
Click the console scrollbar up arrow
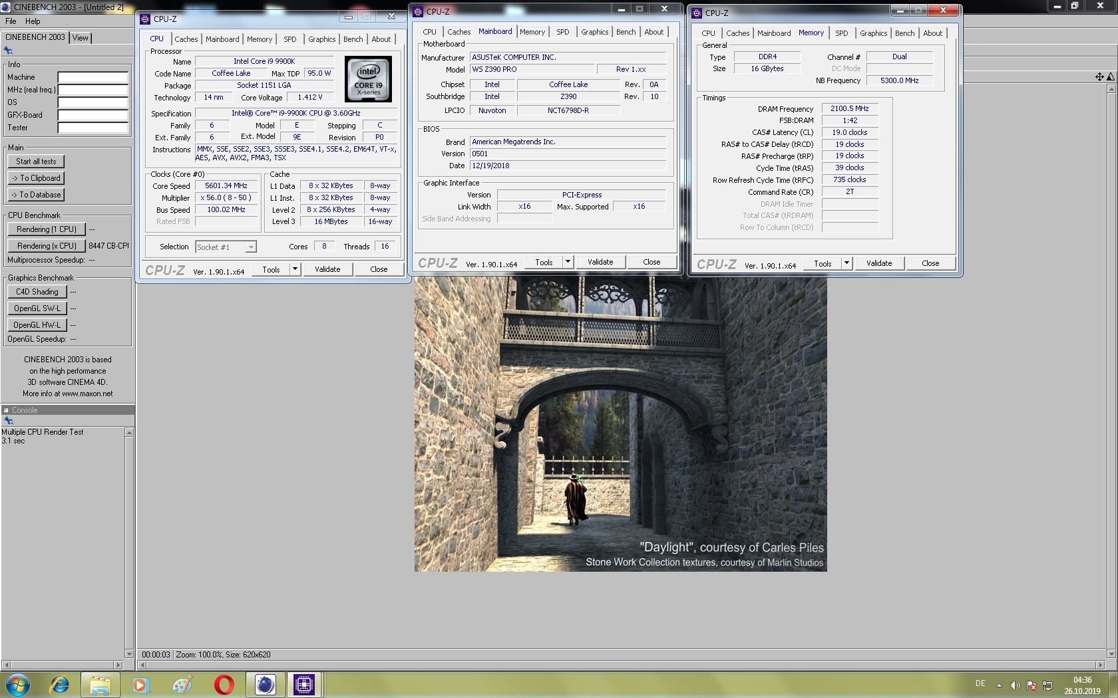[x=129, y=433]
